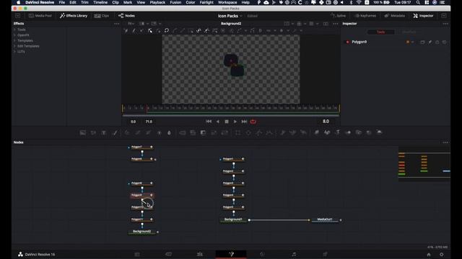The image size is (462, 259).
Task: Jump to the first frame
Action: pyautogui.click(x=209, y=122)
